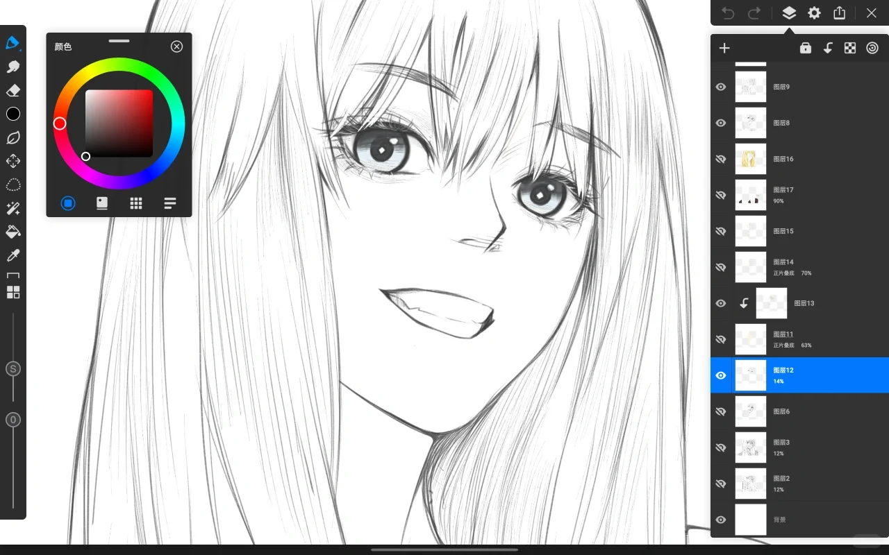The width and height of the screenshot is (889, 555).
Task: Click the saturation square picker handle
Action: click(x=85, y=156)
